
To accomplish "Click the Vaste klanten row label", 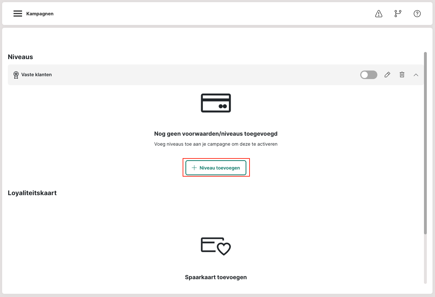I will [36, 74].
